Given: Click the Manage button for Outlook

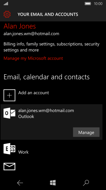Looking at the screenshot, I should 86,132.
